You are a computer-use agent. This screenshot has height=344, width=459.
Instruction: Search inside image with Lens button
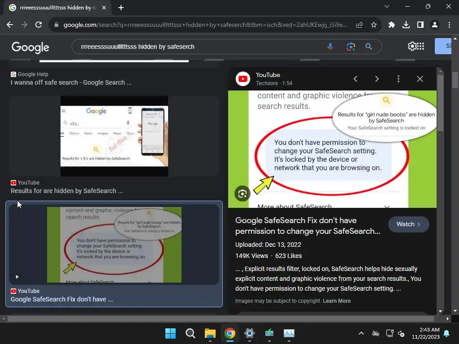point(242,193)
